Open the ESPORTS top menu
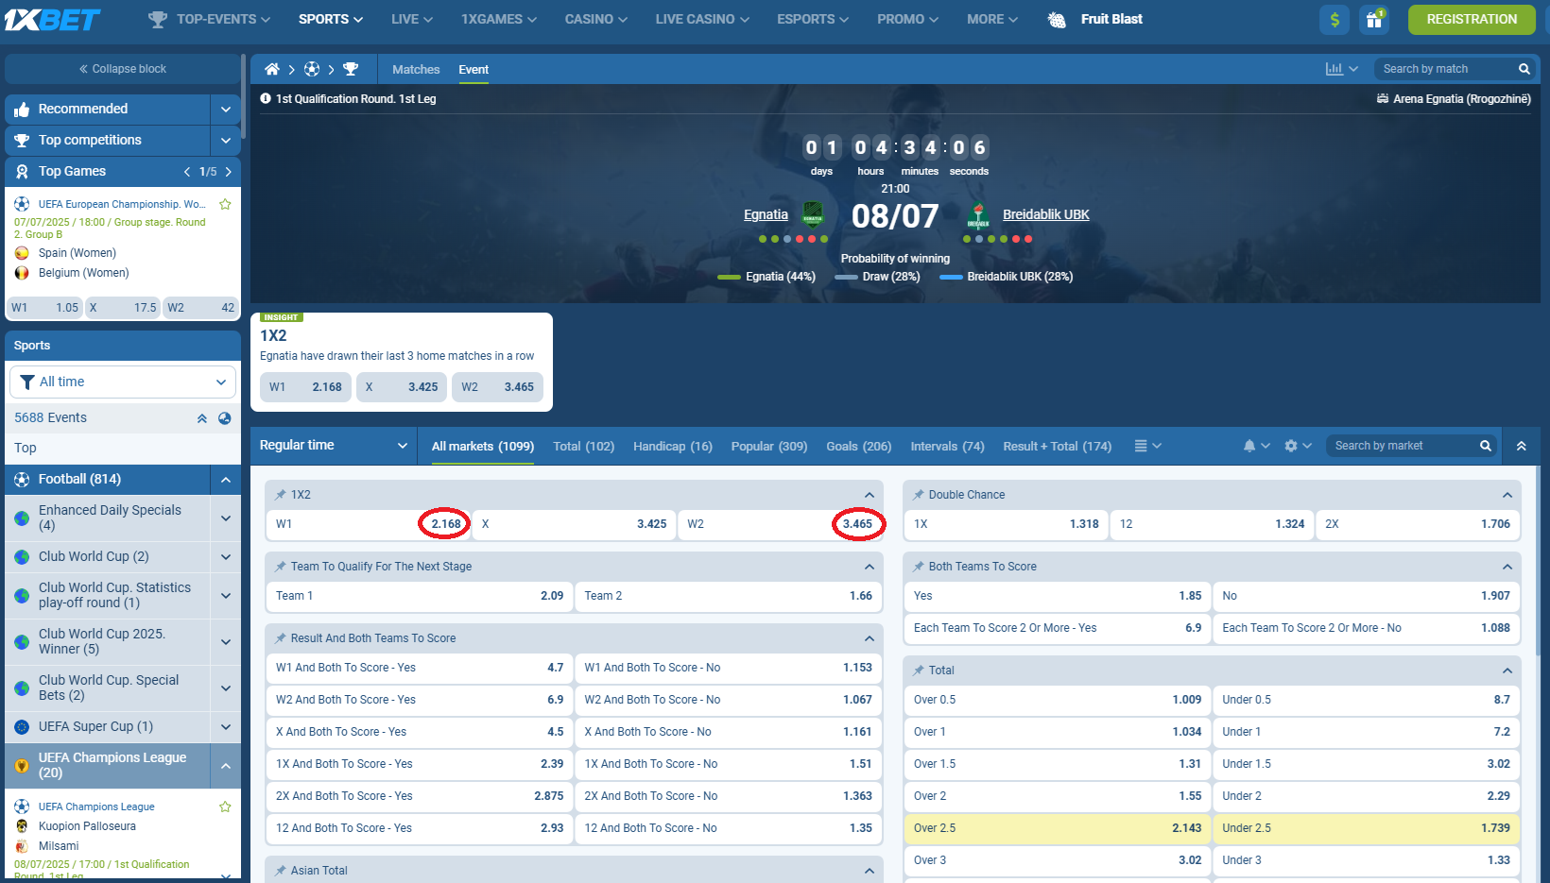Viewport: 1550px width, 883px height. coord(813,19)
